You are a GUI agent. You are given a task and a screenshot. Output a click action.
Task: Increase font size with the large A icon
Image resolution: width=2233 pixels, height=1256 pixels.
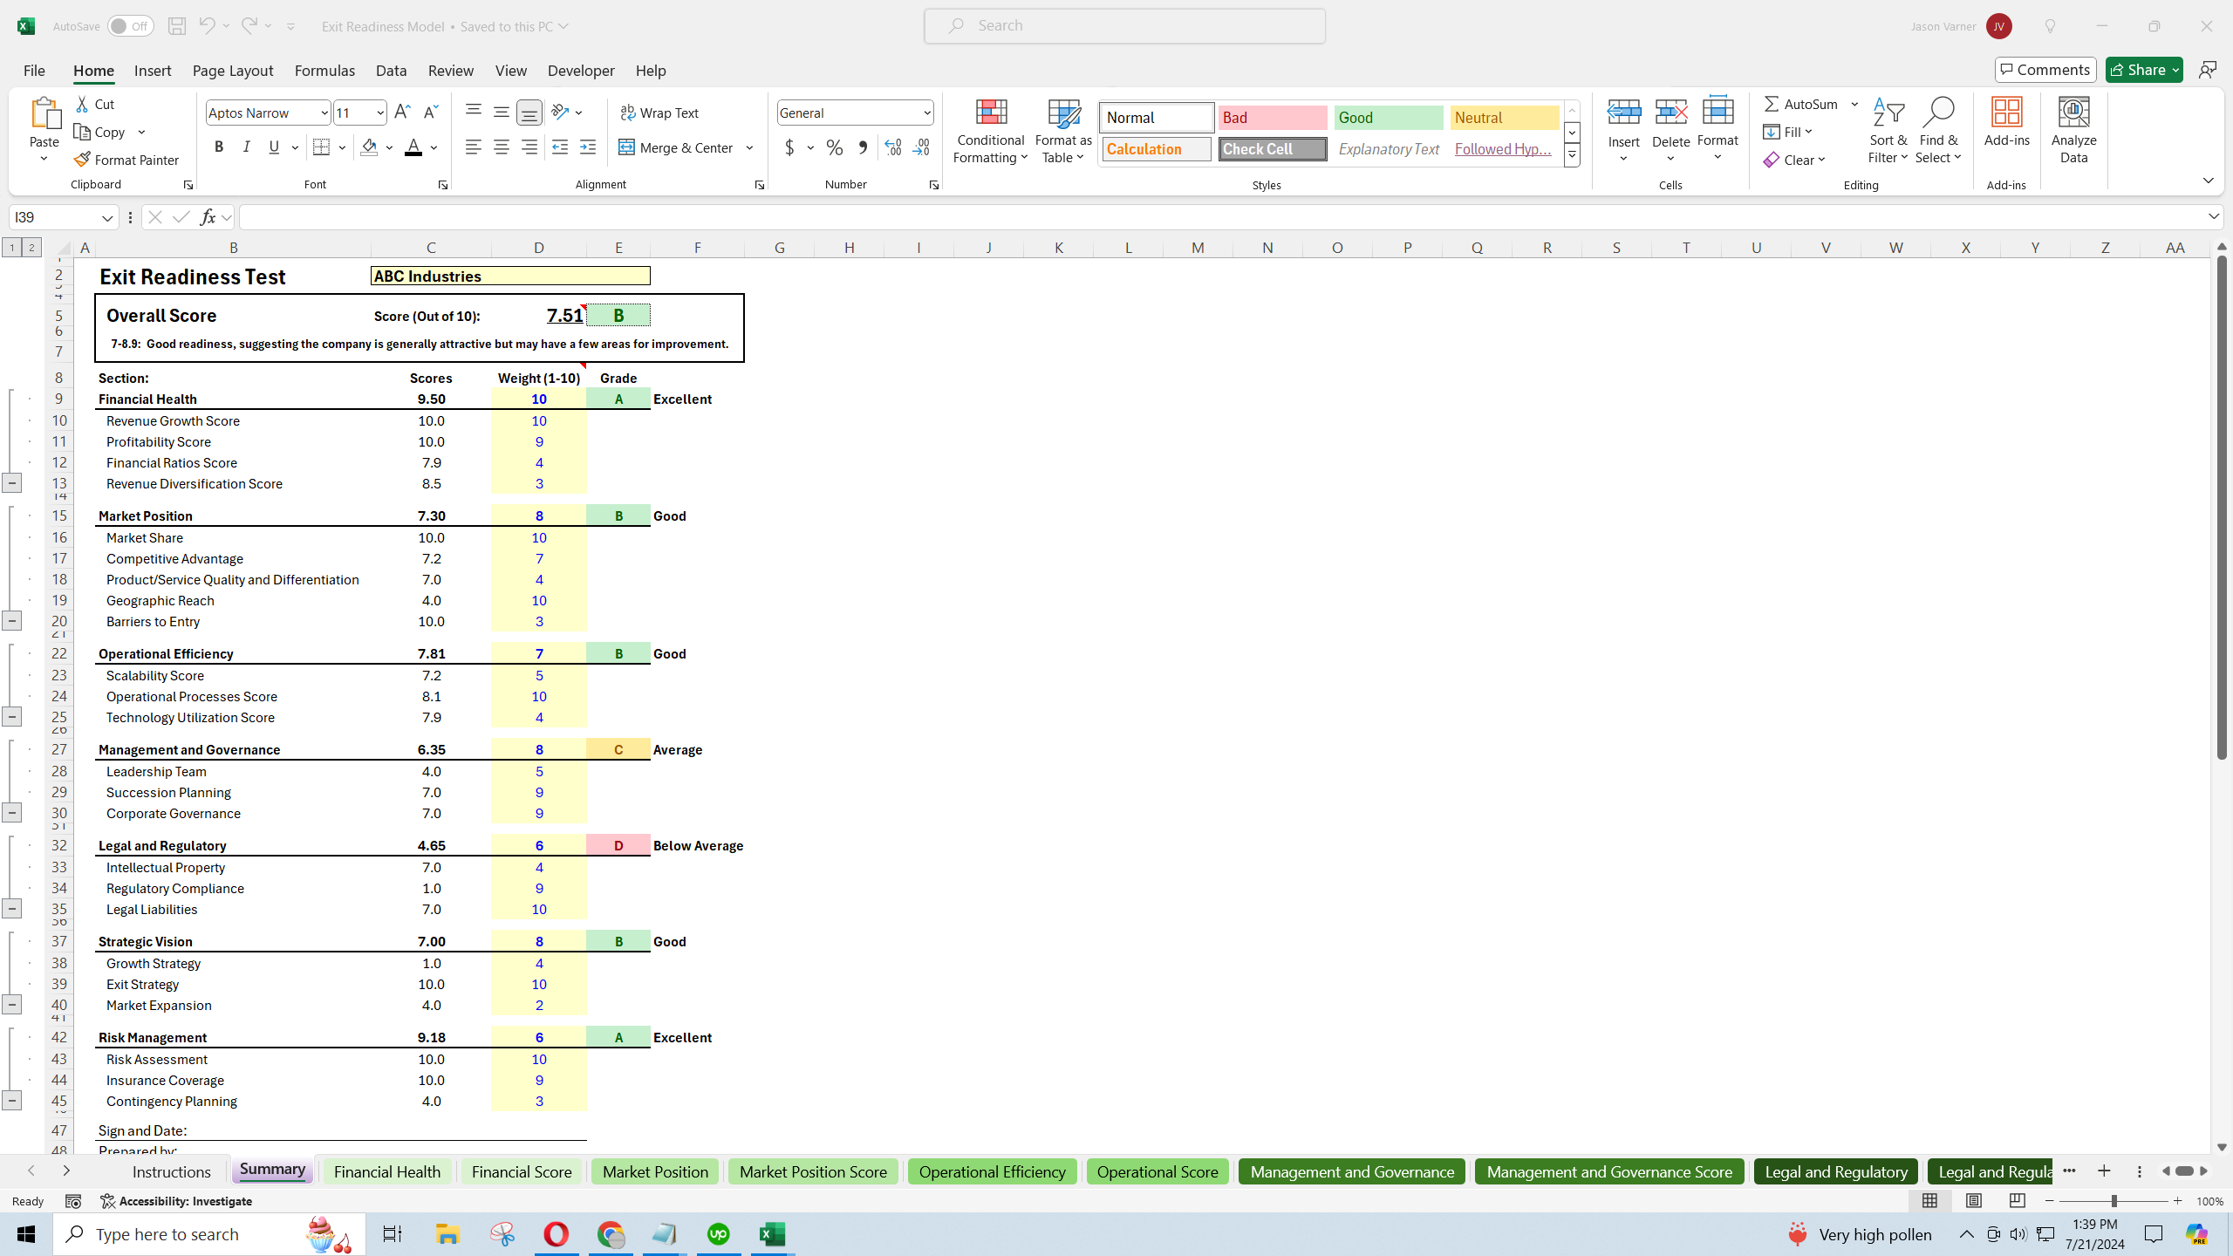402,113
